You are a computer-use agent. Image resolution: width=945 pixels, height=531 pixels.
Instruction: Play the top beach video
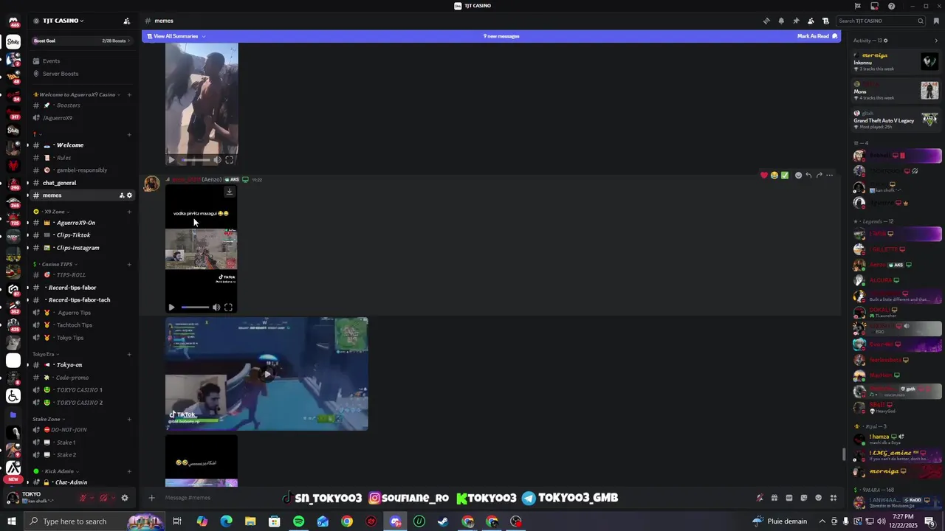[x=171, y=160]
